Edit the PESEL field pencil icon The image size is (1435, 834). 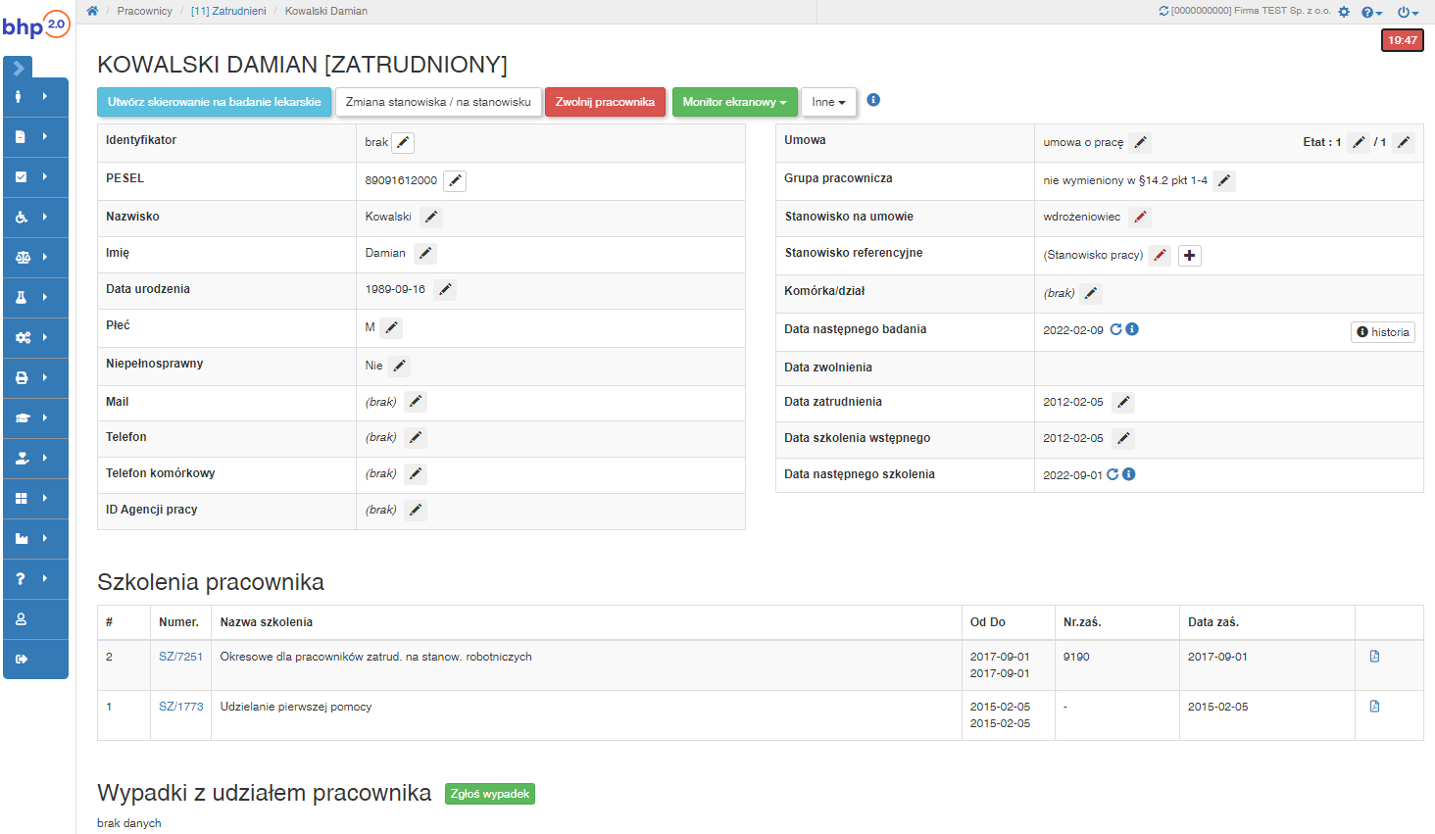tap(455, 181)
